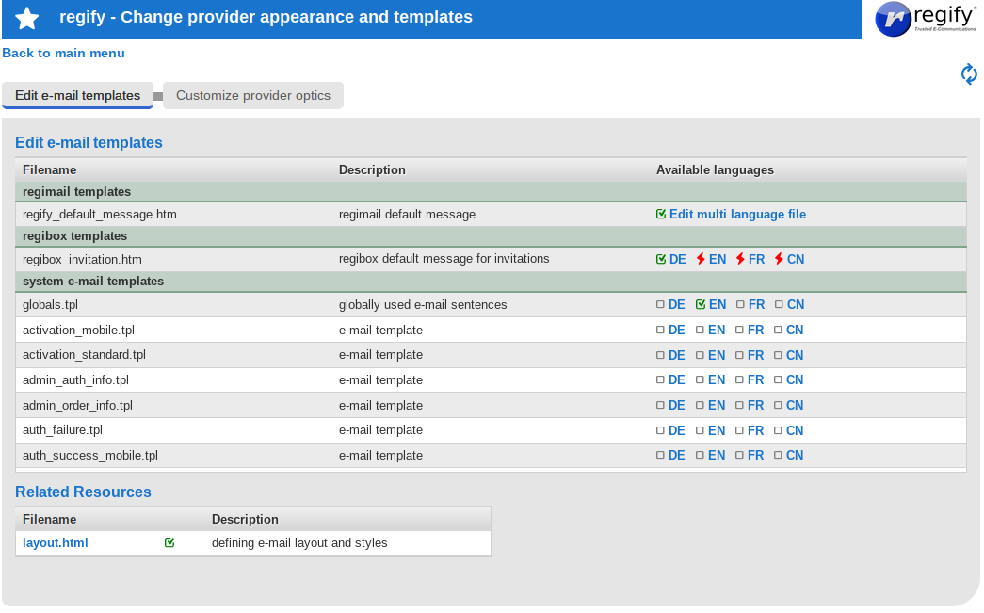Click red lightning icon before EN in regibox_invitation row

tap(701, 259)
